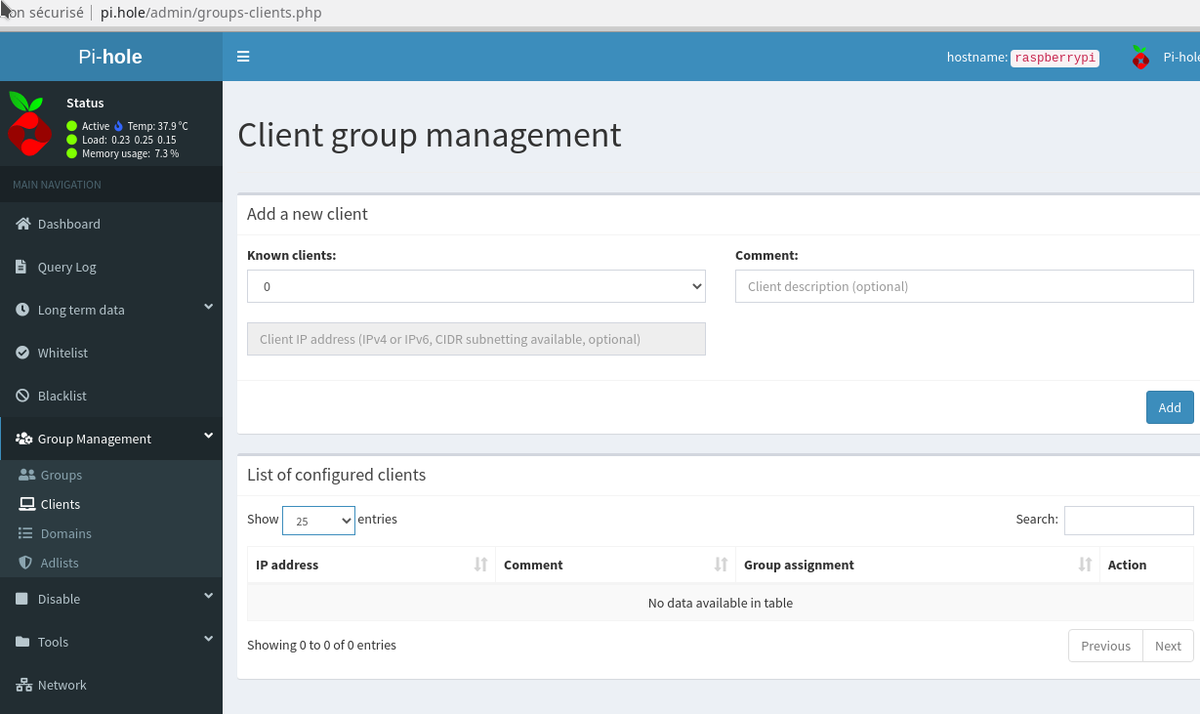Open the Show entries count dropdown
This screenshot has width=1200, height=714.
coord(318,521)
